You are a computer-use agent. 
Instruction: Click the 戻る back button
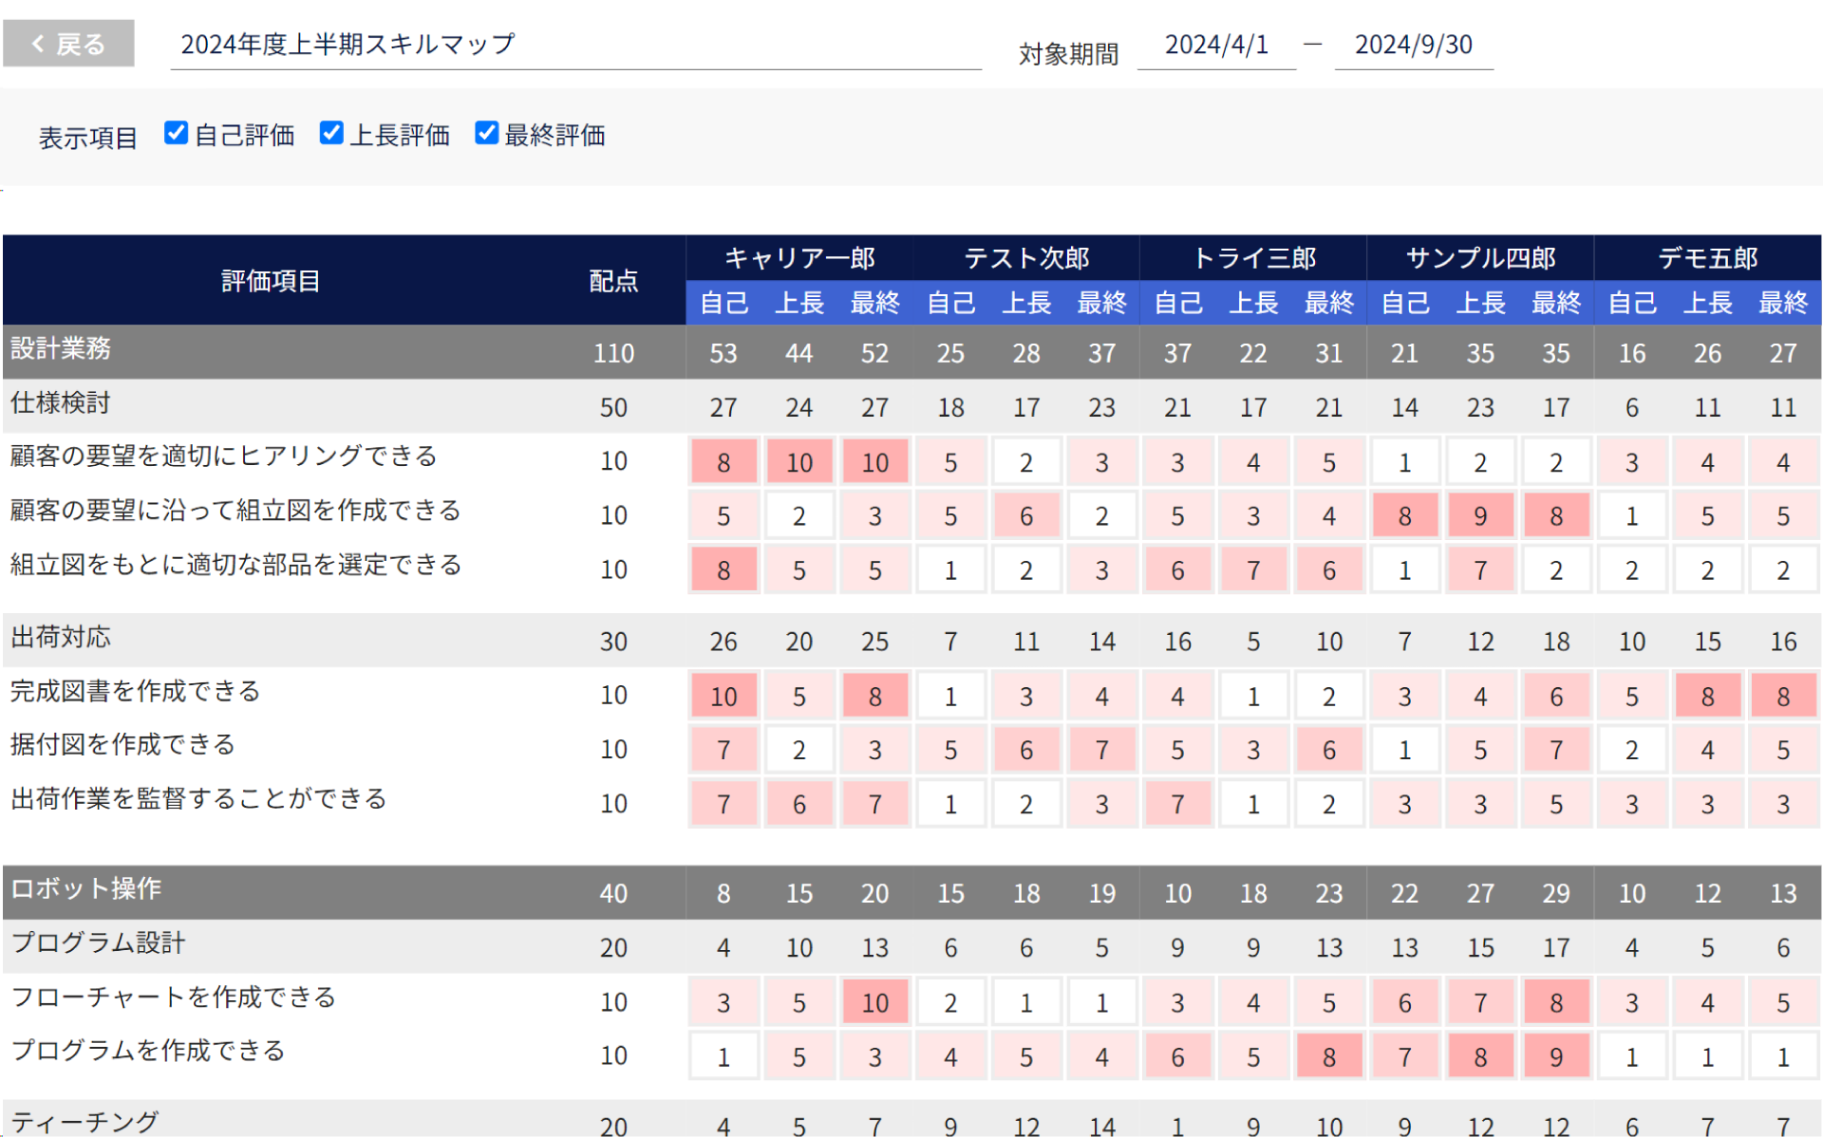68,44
